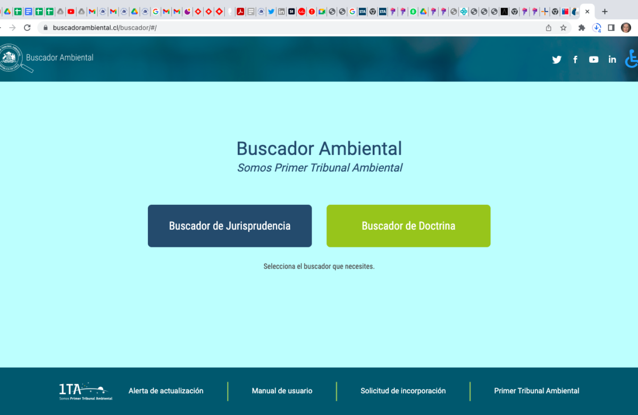Share this page using the share icon

point(549,28)
